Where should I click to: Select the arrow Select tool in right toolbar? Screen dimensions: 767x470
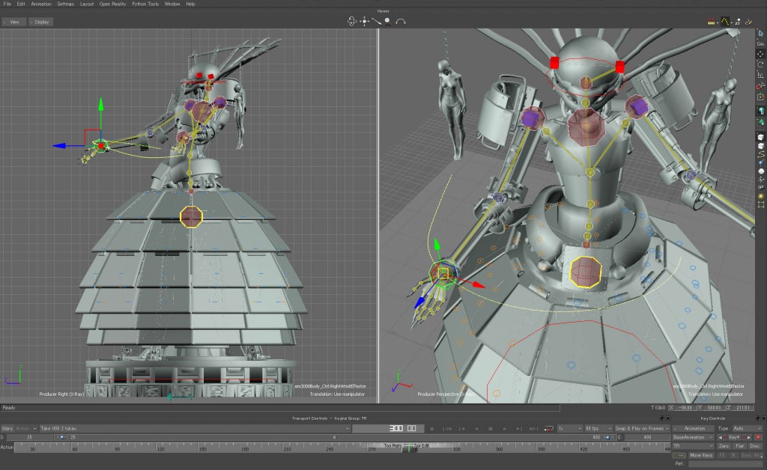761,33
